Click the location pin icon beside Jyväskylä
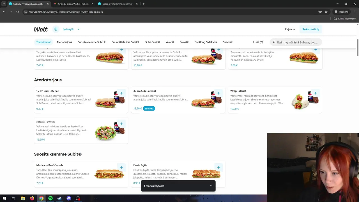Viewport: 359px width, 202px height. [x=56, y=29]
